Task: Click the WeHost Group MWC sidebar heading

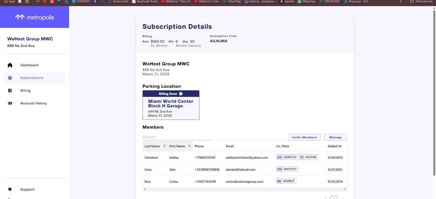Action: click(x=30, y=39)
